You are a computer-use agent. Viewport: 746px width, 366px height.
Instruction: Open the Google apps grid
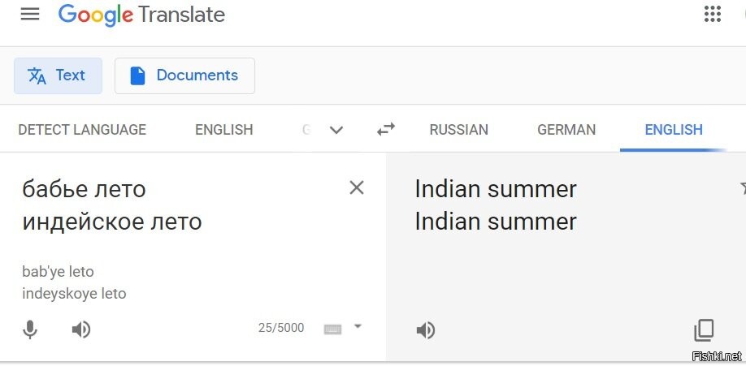click(x=713, y=15)
